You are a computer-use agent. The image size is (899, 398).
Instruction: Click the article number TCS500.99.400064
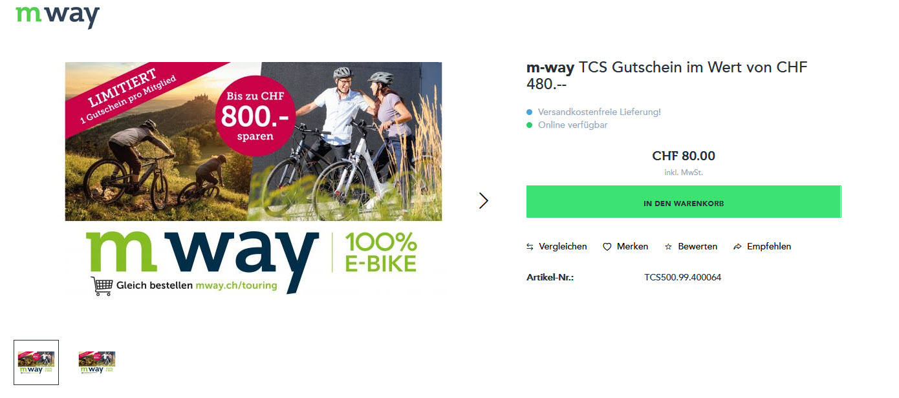tap(682, 278)
